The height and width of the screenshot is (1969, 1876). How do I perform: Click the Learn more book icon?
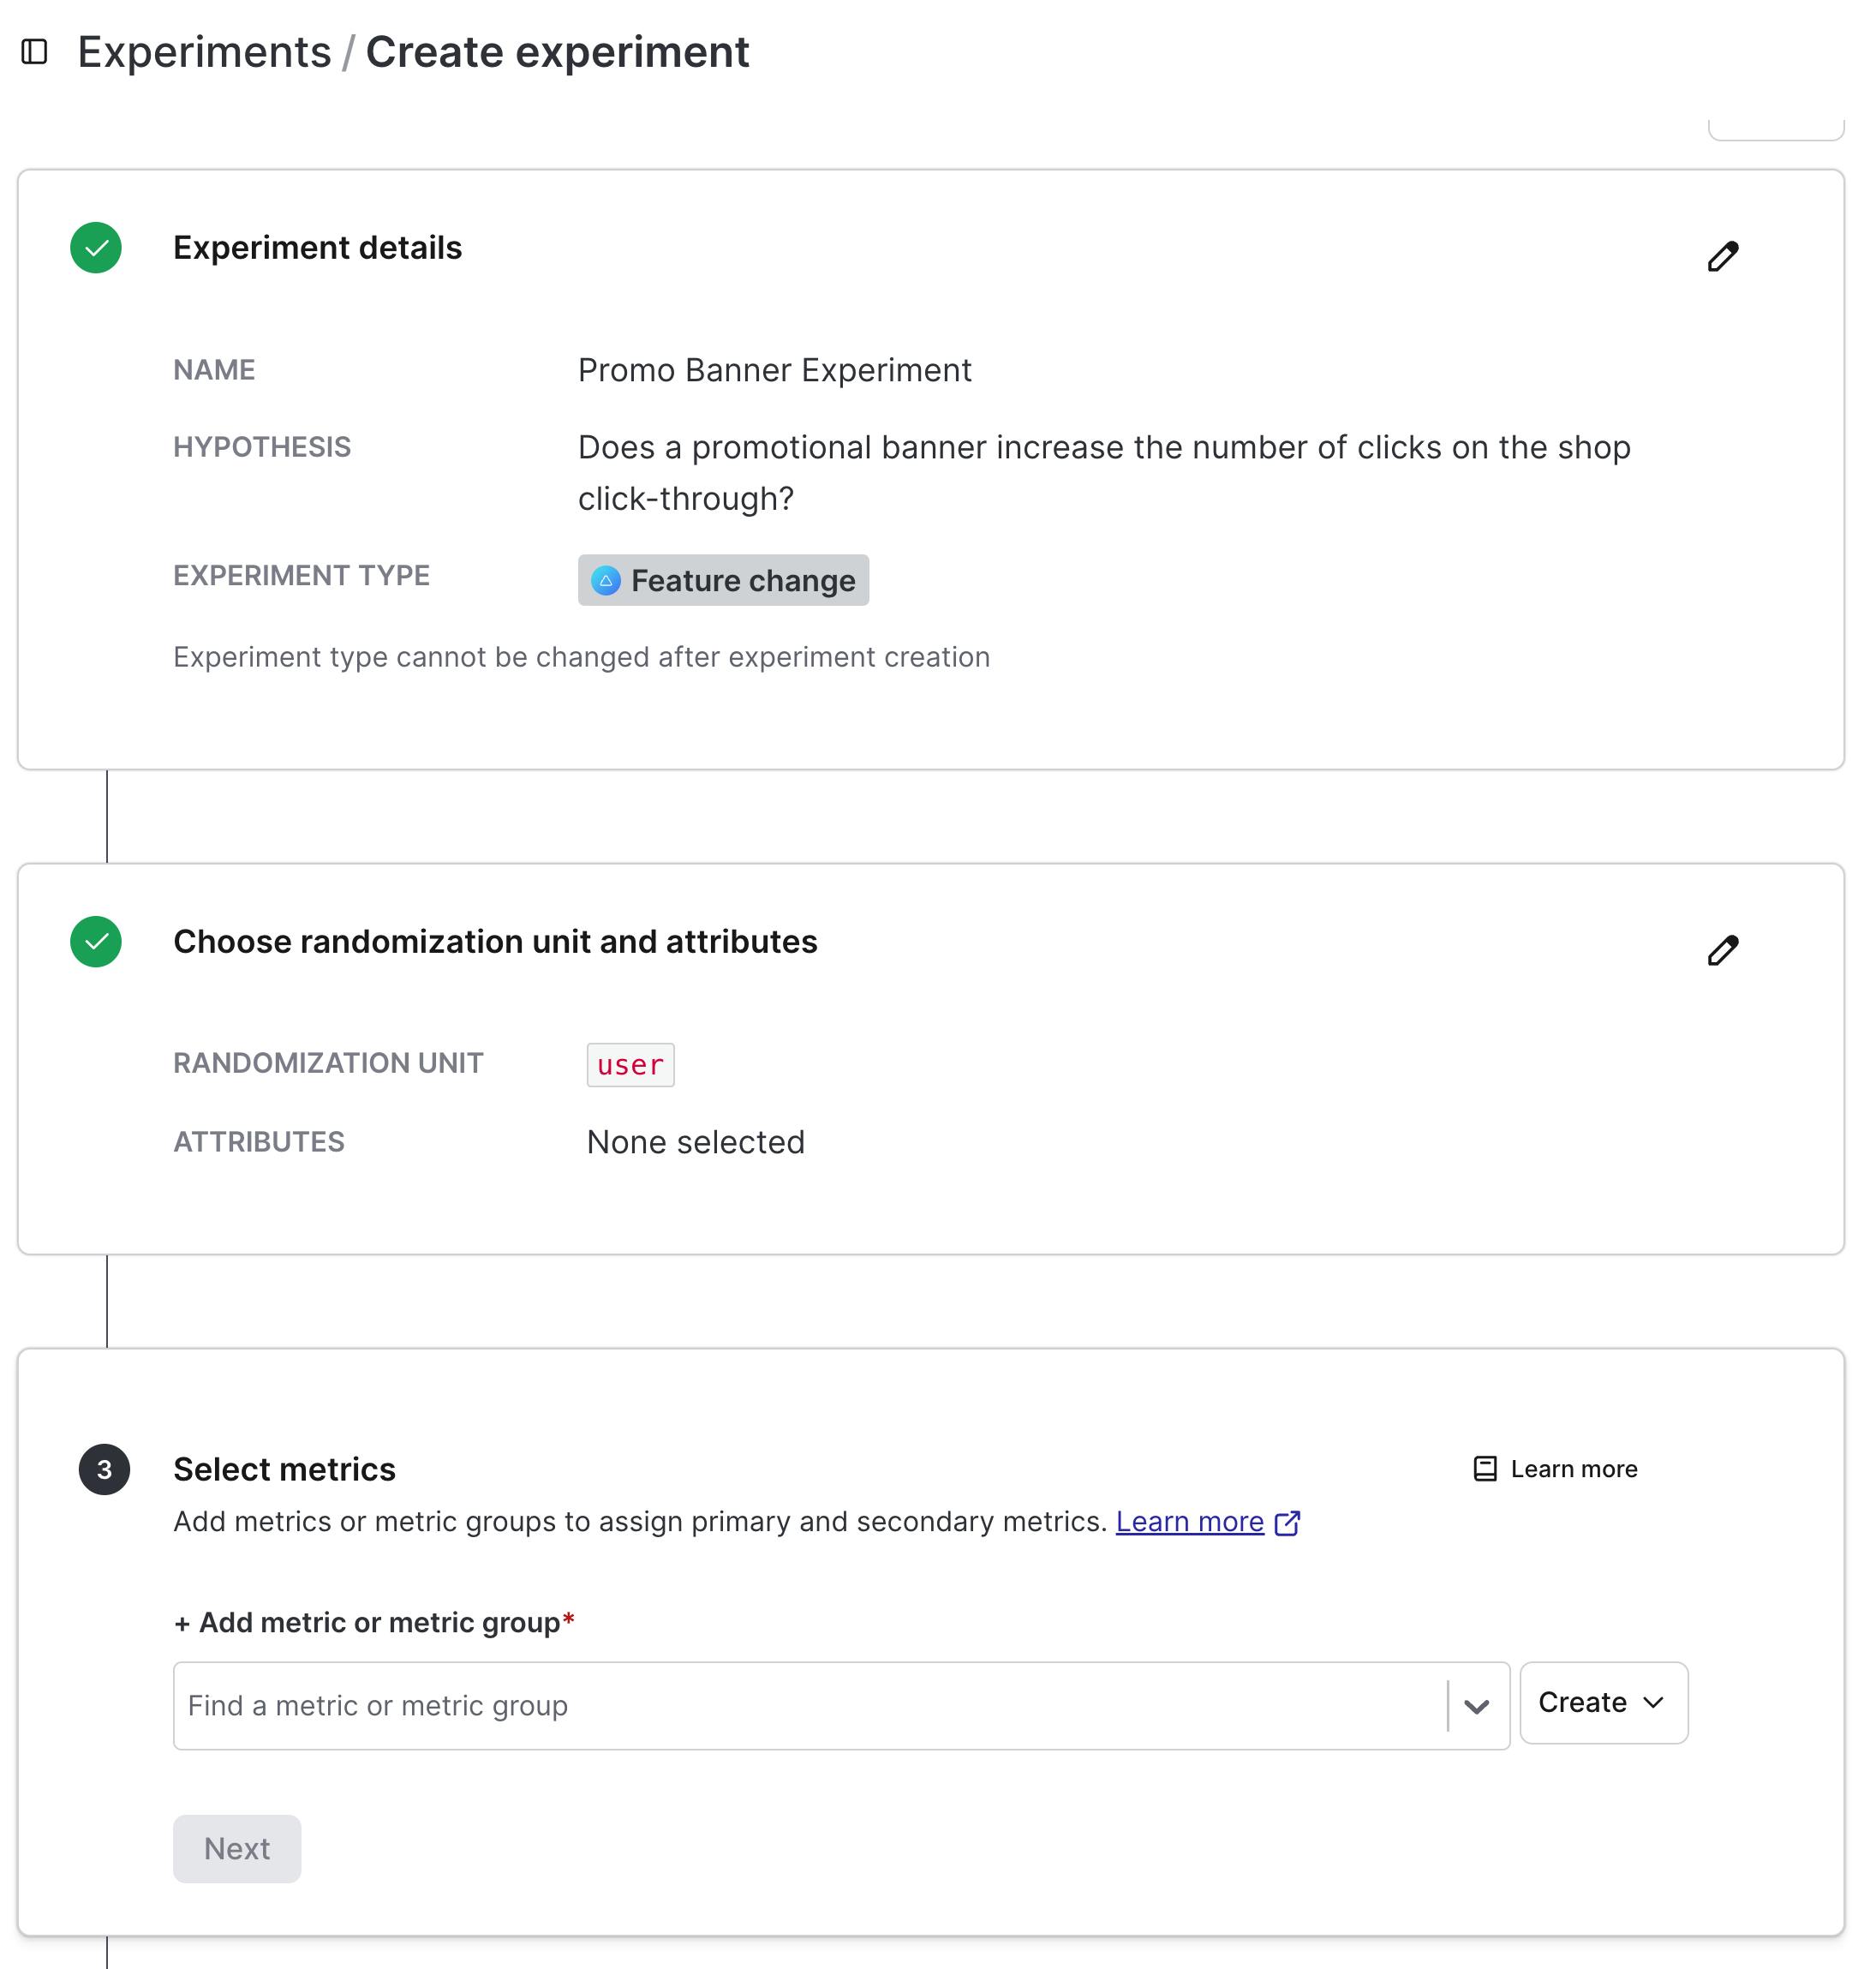coord(1485,1469)
